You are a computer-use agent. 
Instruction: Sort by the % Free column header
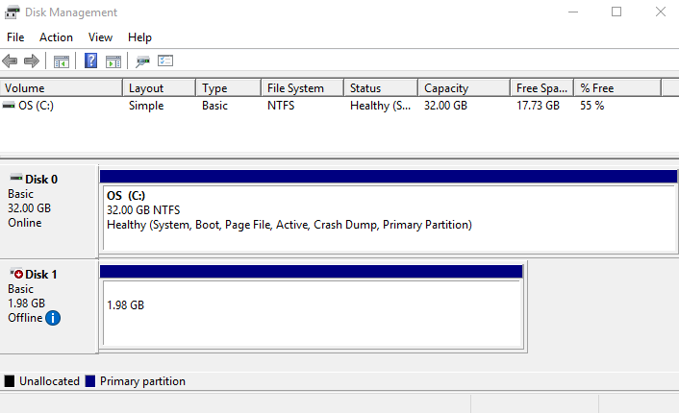click(x=616, y=88)
